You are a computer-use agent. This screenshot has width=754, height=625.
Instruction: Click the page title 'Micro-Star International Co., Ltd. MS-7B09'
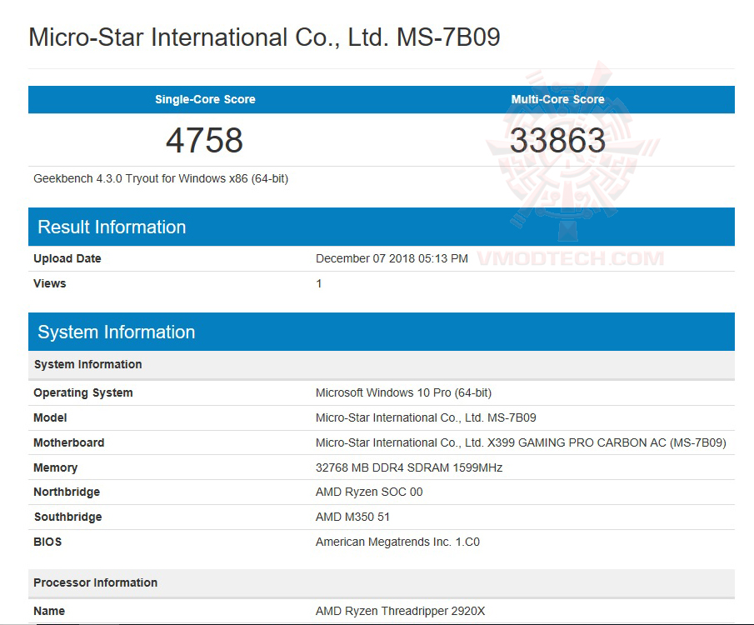(x=264, y=37)
